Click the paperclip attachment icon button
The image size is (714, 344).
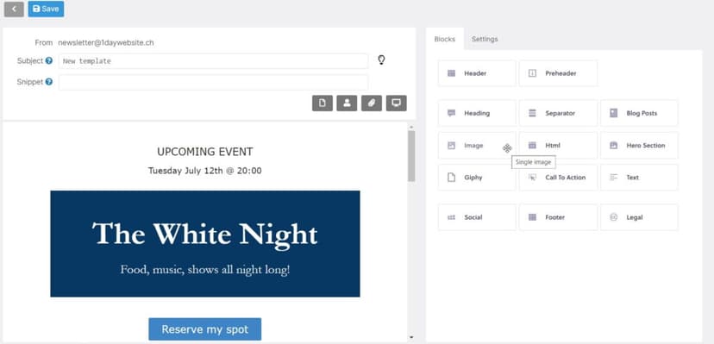(372, 103)
